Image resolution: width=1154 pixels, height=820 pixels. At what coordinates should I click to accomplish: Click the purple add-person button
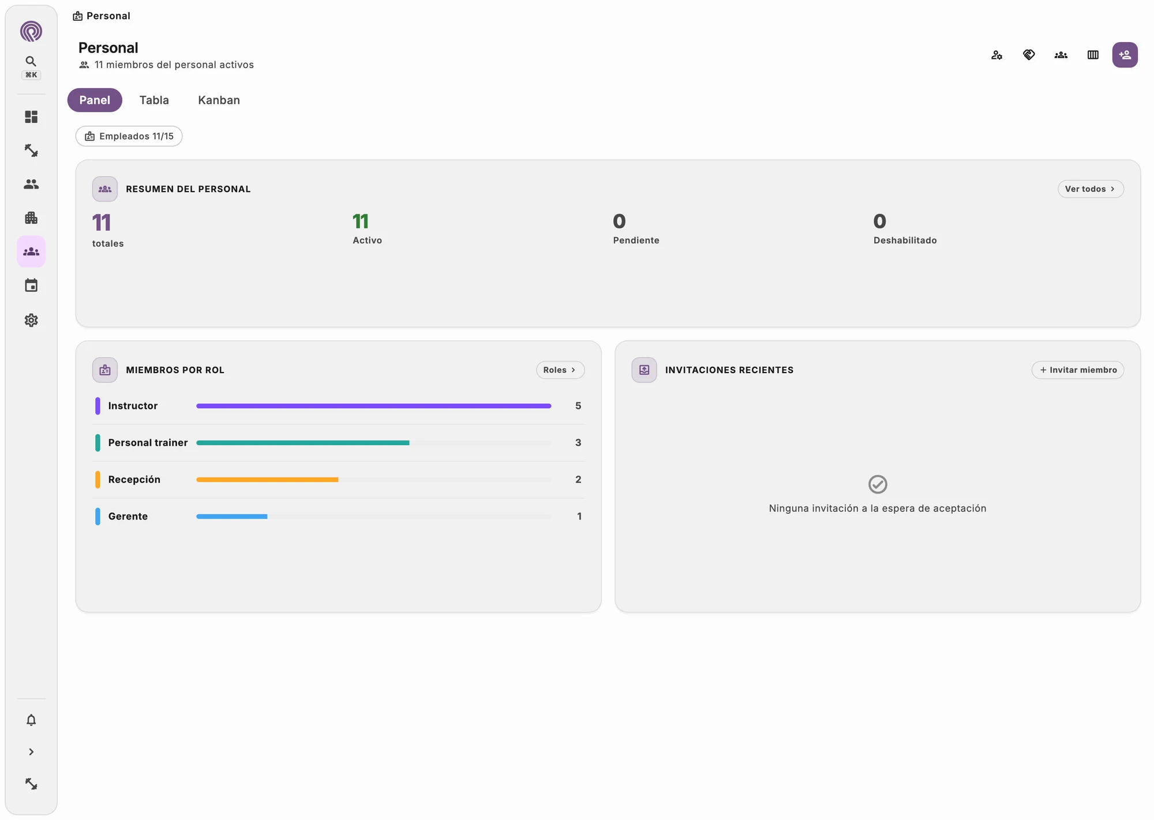pos(1125,55)
